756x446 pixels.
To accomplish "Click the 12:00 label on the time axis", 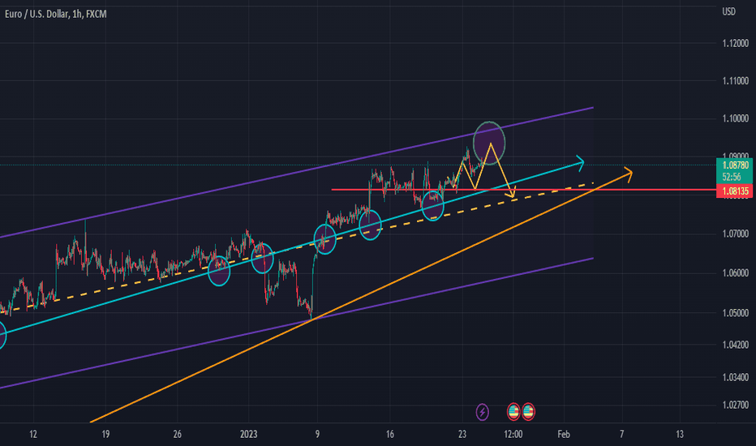I will [x=513, y=434].
